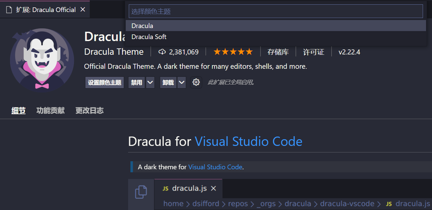Switch to the 功能贡献 tab
Image resolution: width=432 pixels, height=210 pixels.
[x=50, y=111]
